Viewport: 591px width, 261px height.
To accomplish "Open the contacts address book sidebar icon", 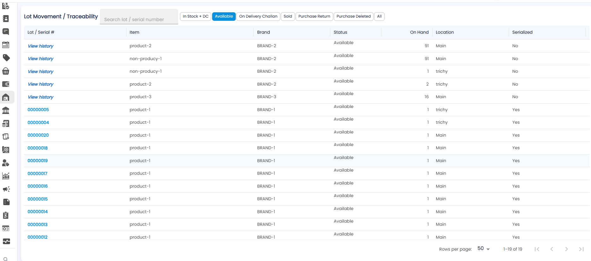I will click(6, 19).
